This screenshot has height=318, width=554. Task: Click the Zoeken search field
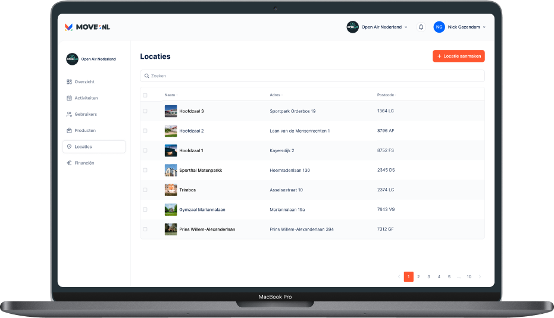pos(312,76)
